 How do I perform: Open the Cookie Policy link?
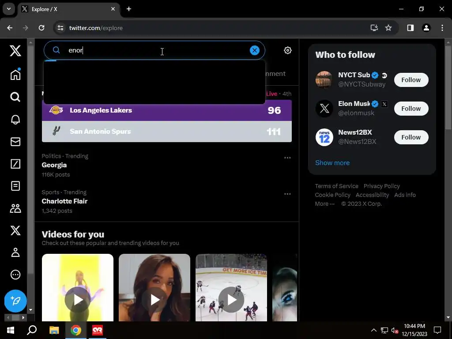pos(333,195)
